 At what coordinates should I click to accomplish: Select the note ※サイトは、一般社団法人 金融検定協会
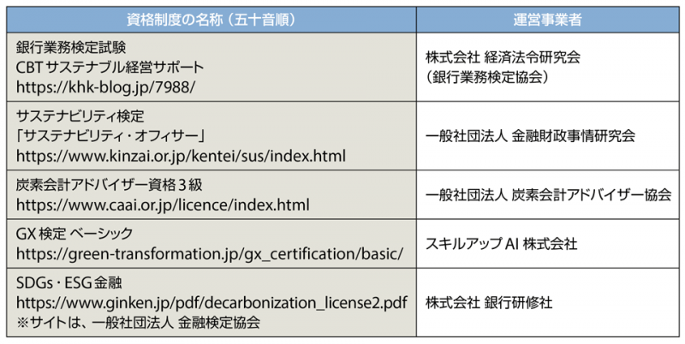pos(138,323)
